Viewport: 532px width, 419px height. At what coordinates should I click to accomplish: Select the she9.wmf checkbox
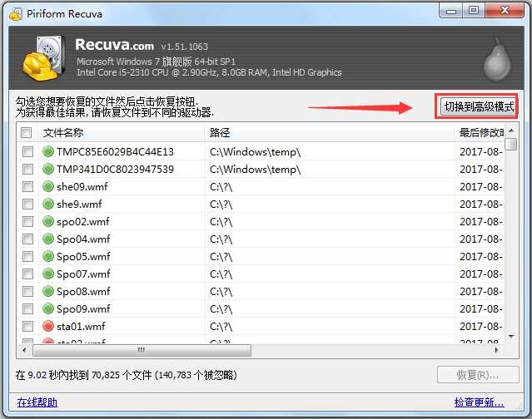(27, 204)
